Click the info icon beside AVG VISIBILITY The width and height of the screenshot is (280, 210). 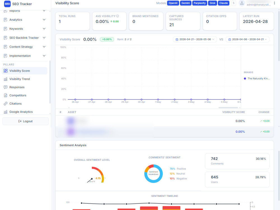point(118,16)
